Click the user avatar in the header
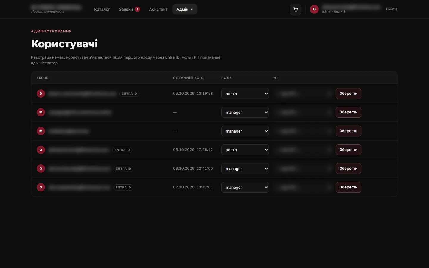This screenshot has height=268, width=429. tap(314, 9)
